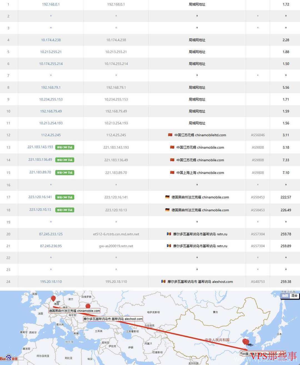The height and width of the screenshot is (365, 300).
Task: Click the green CMI badge for 223.120.16.141
Action: (65, 197)
